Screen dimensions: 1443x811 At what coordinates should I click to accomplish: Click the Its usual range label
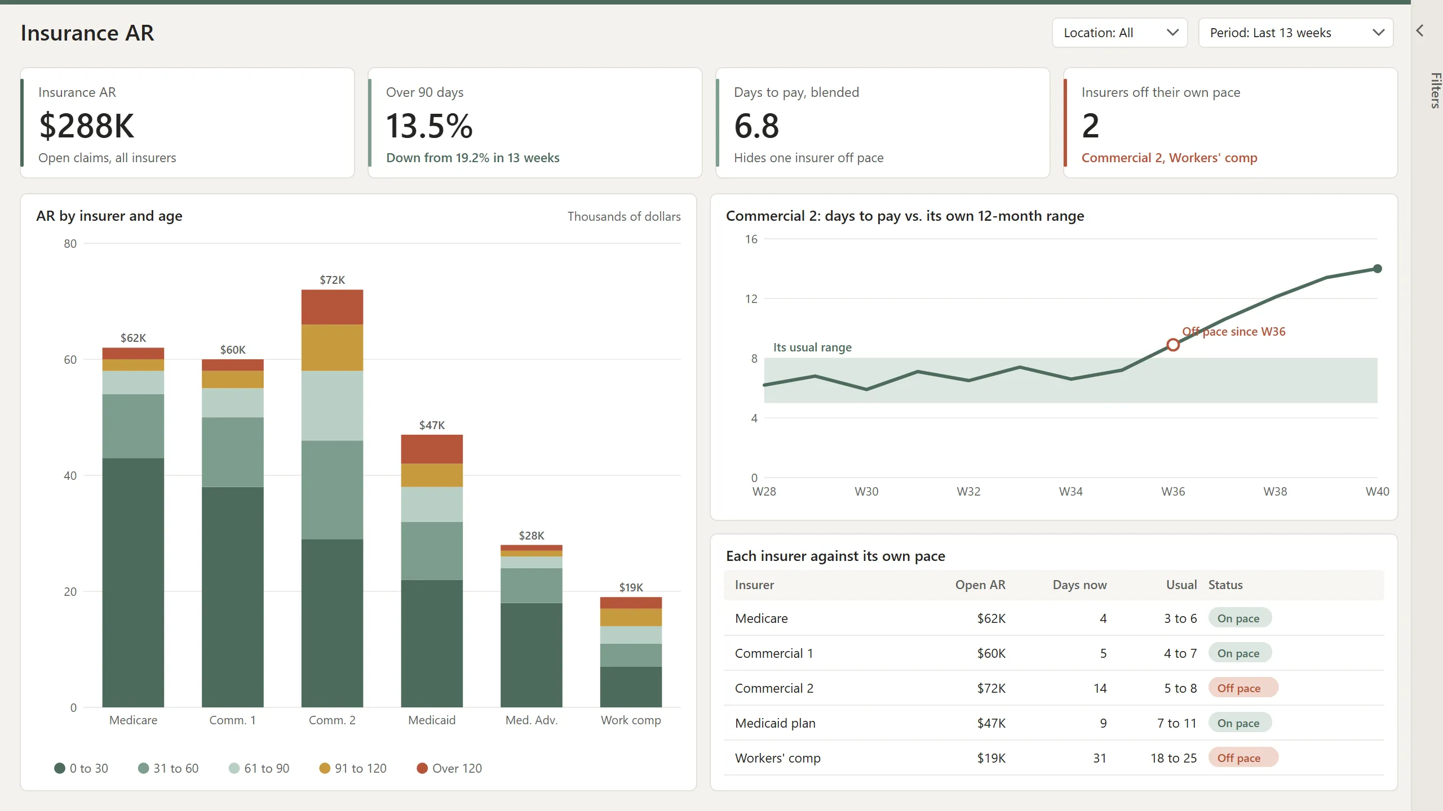[x=812, y=347]
